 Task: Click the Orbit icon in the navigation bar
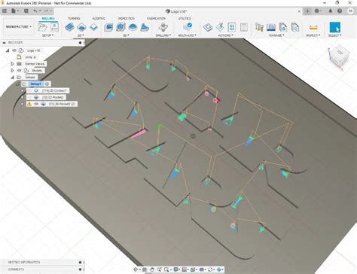point(136,269)
